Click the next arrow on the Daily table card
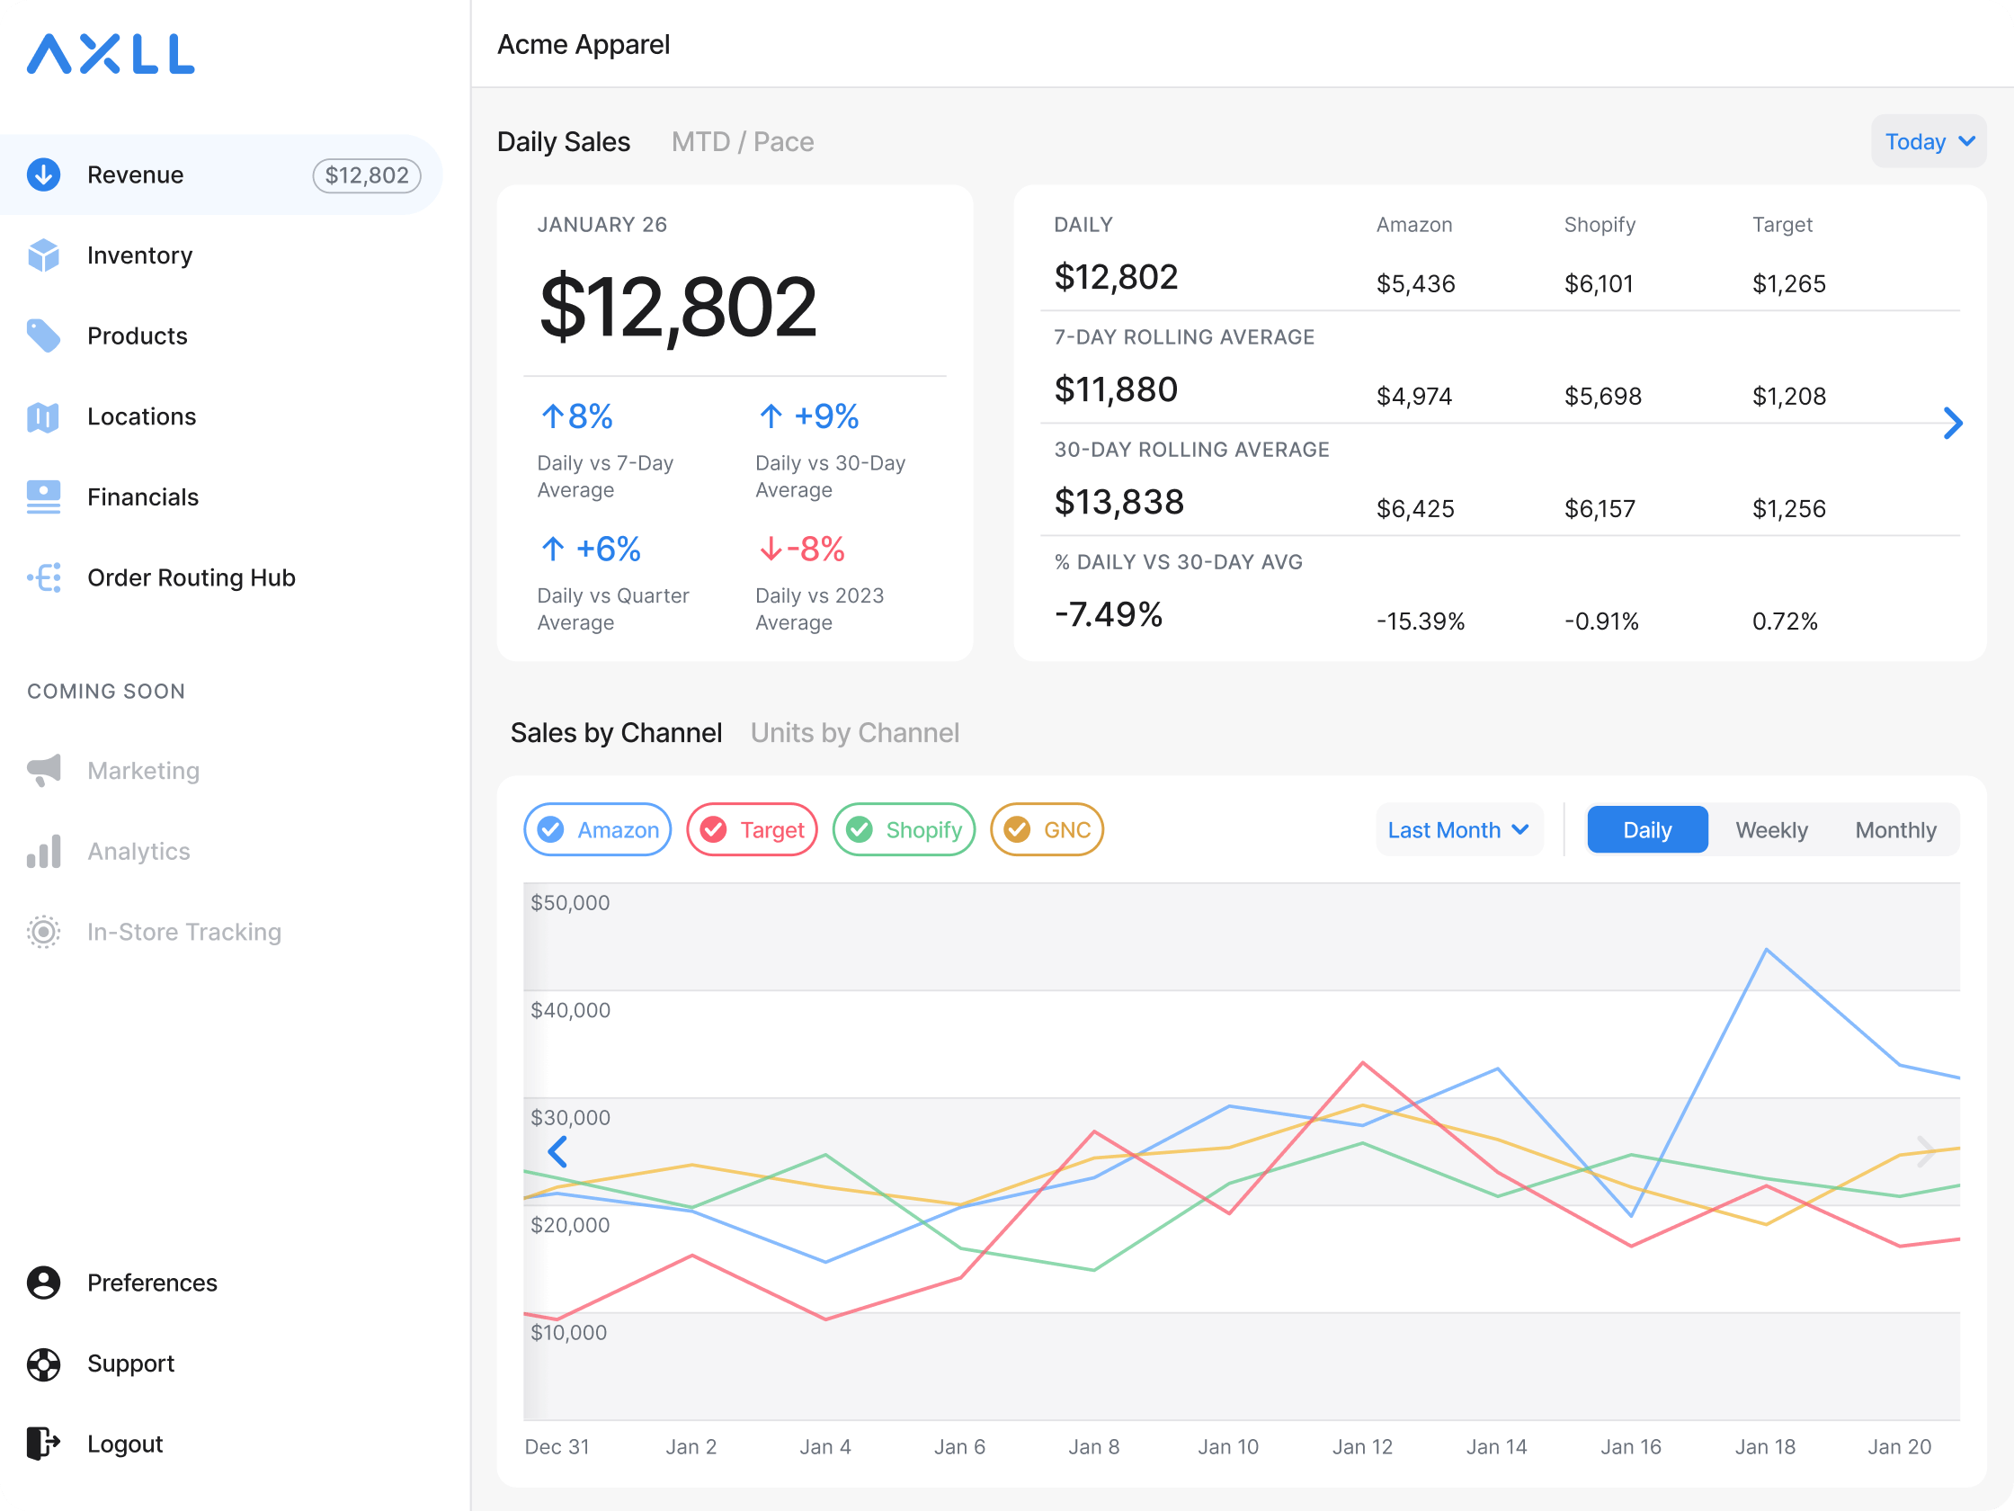The width and height of the screenshot is (2014, 1511). (x=1952, y=423)
